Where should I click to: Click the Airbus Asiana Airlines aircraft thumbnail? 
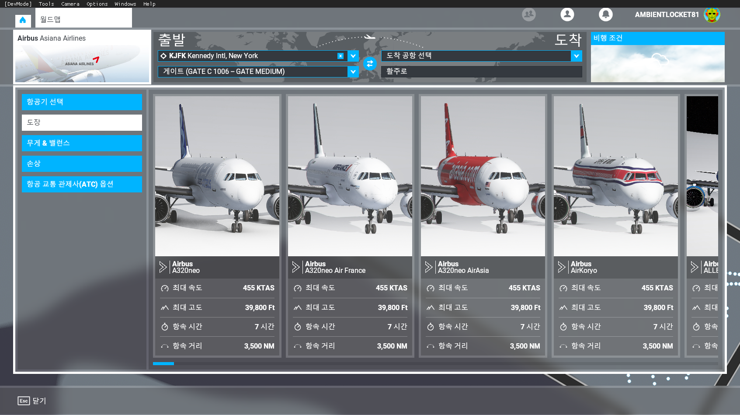pyautogui.click(x=82, y=57)
